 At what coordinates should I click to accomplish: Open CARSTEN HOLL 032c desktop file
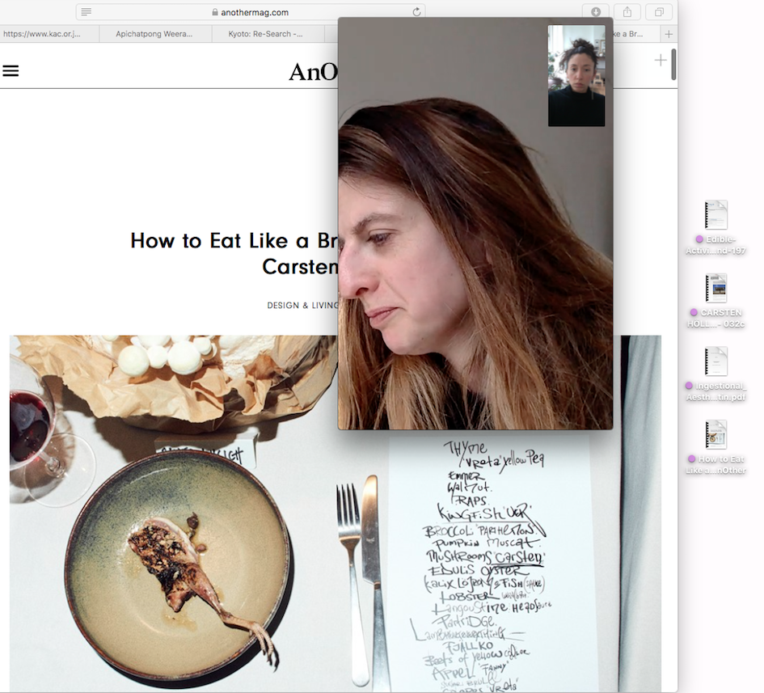(715, 301)
